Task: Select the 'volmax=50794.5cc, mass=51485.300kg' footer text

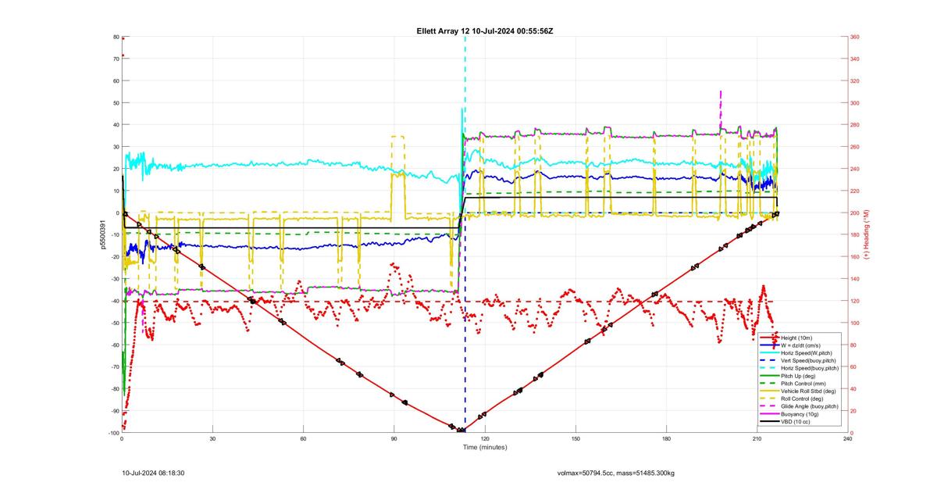Action: point(615,473)
